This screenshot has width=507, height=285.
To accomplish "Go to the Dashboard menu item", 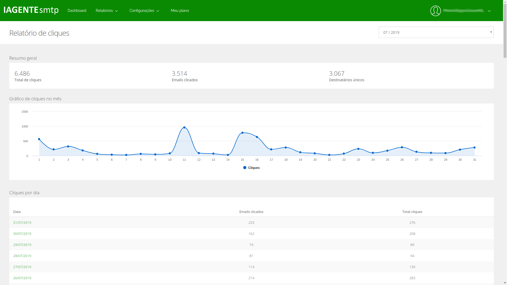I will coord(77,11).
